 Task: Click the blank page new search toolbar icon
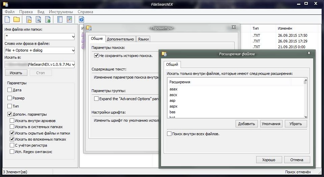pos(7,20)
